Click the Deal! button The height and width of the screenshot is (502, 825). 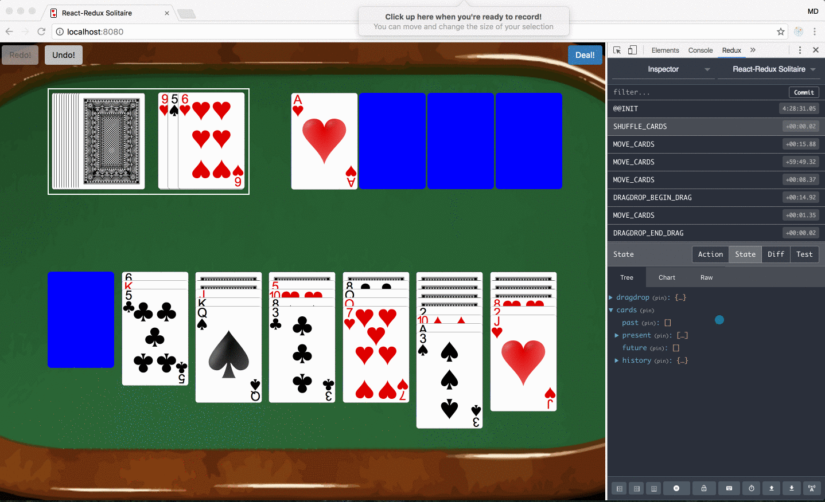click(585, 55)
